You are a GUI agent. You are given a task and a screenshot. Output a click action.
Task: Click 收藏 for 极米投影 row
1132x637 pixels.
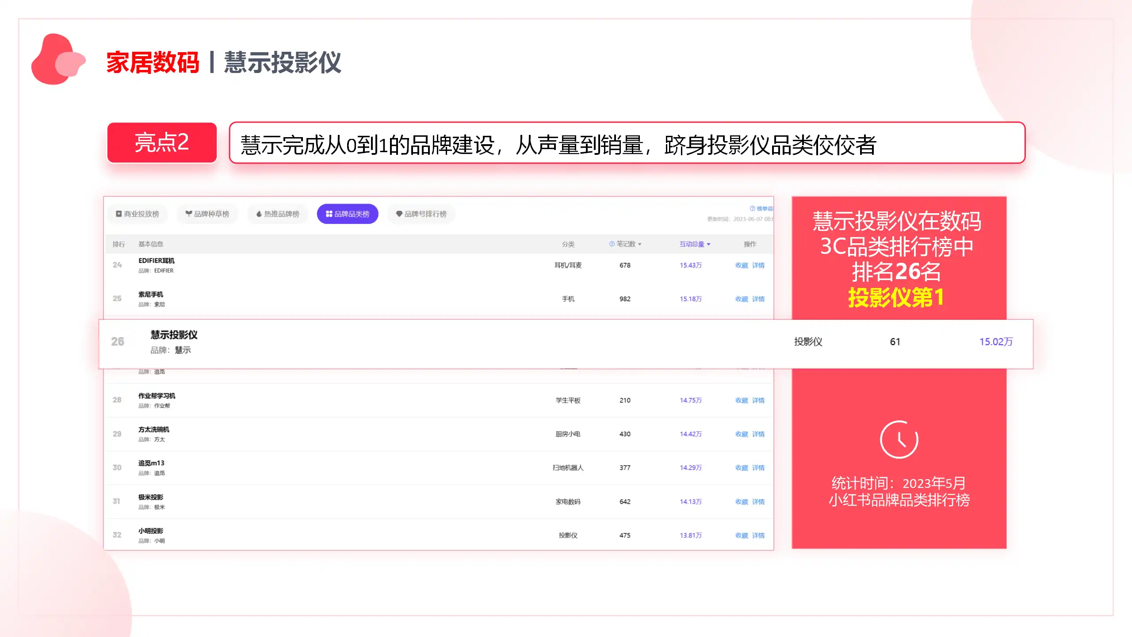pyautogui.click(x=742, y=502)
